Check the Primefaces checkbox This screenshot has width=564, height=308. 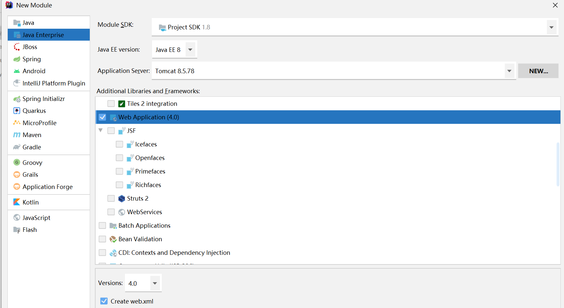coord(119,171)
